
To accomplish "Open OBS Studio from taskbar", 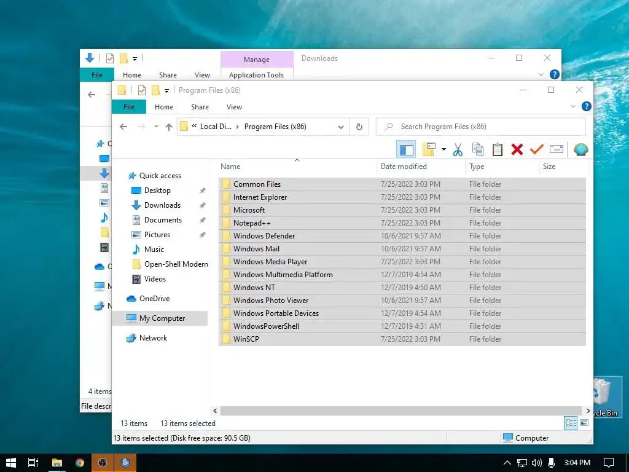I will (x=103, y=463).
